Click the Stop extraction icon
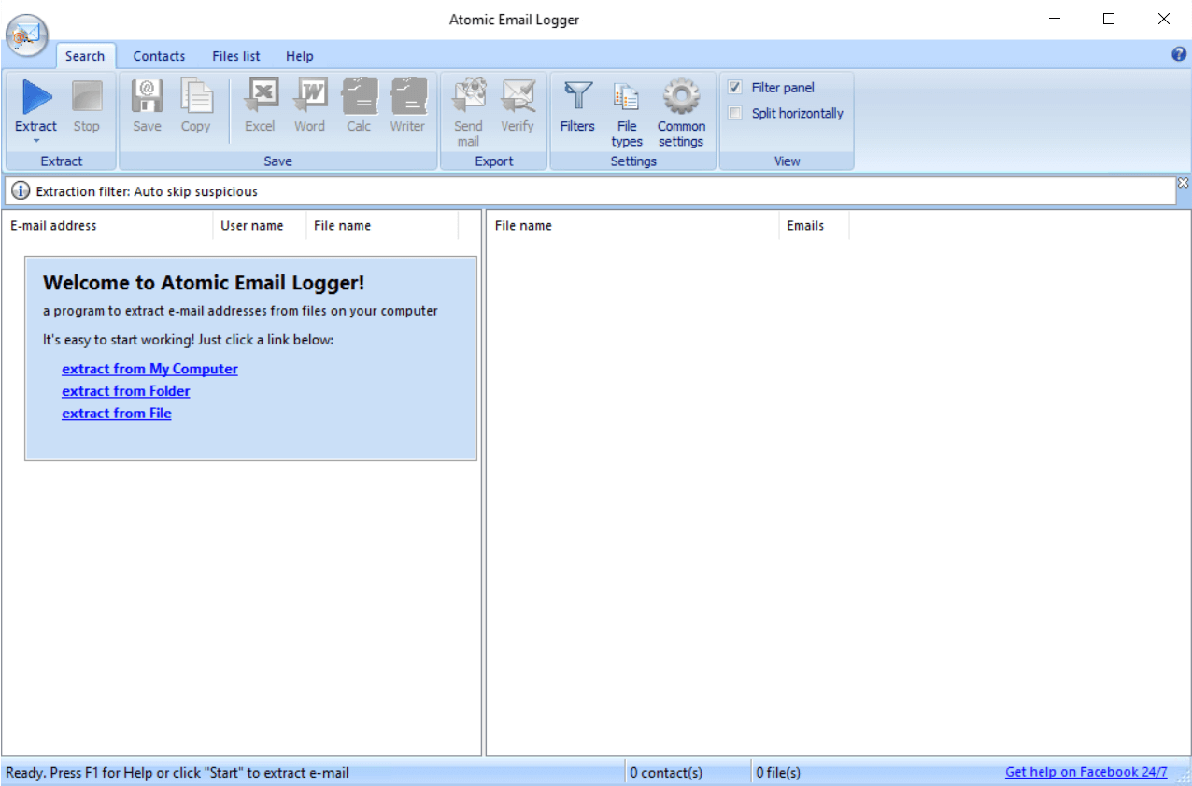The width and height of the screenshot is (1192, 786). (x=87, y=97)
